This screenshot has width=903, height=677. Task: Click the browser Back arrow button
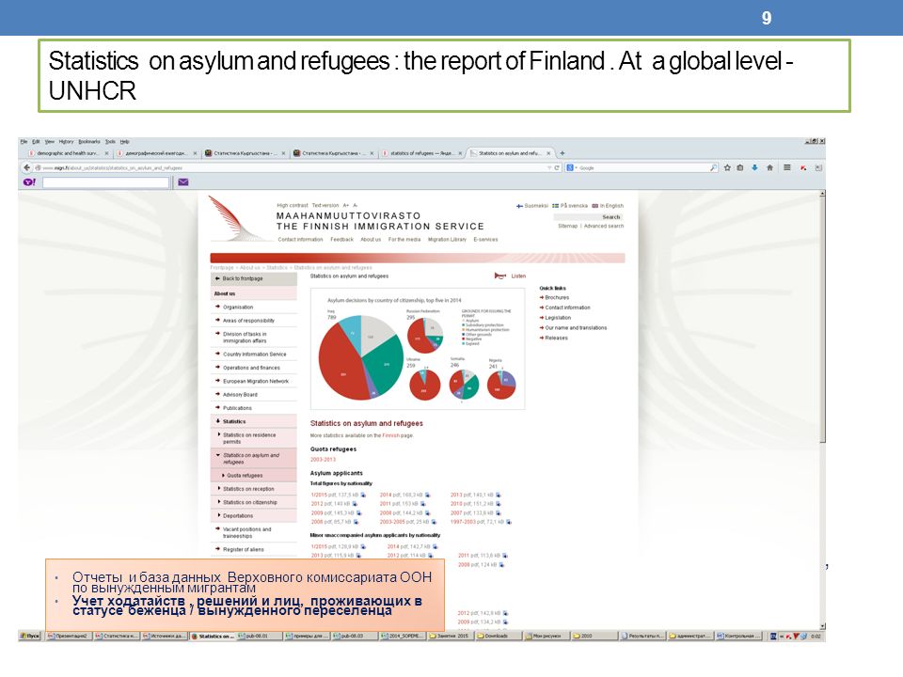26,167
